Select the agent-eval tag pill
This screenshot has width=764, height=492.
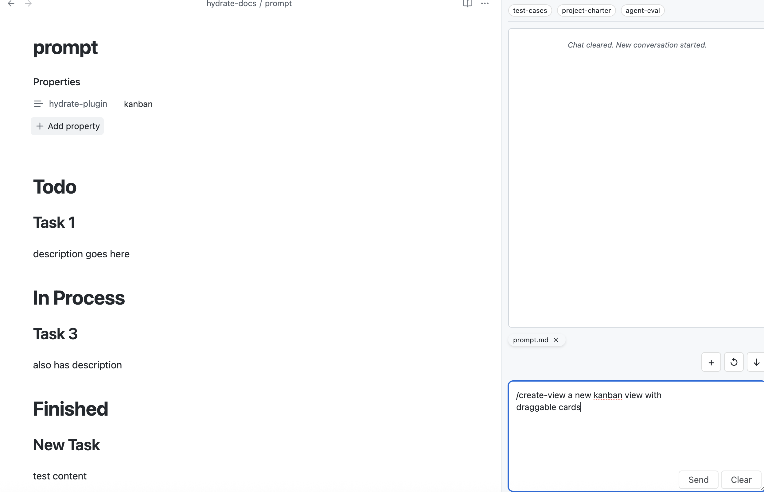[642, 10]
